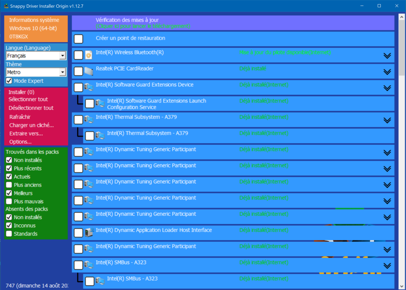406x290 pixels.
Task: Click Extraire vers...
Action: (26, 133)
